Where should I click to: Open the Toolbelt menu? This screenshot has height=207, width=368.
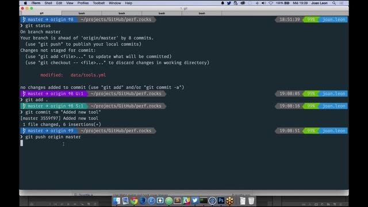[98, 3]
